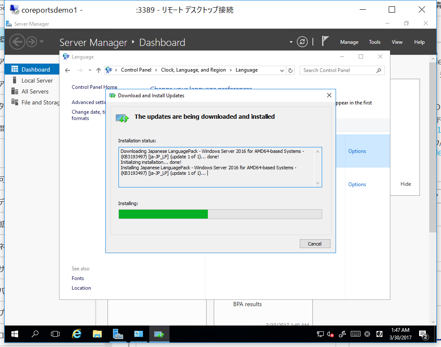This screenshot has height=347, width=441.
Task: Open Options for the second language
Action: 357,184
